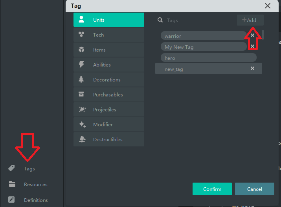Click the Projectiles burst icon

tap(83, 109)
